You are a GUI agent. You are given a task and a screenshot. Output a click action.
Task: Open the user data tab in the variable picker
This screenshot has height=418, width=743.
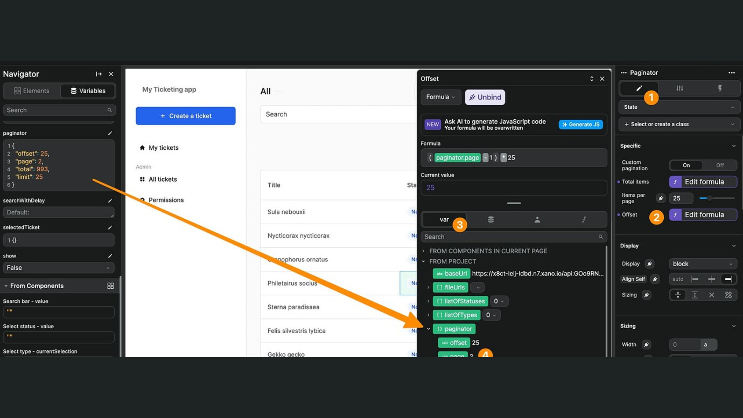pyautogui.click(x=537, y=219)
